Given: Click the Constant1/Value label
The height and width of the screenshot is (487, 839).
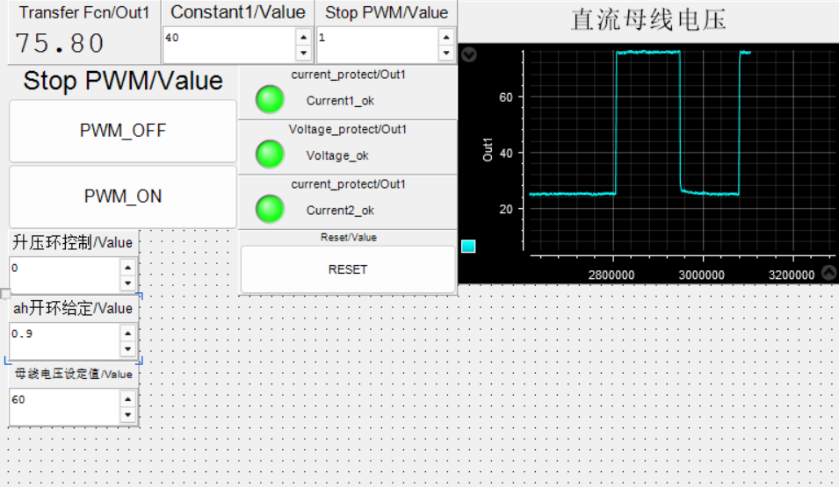Looking at the screenshot, I should pyautogui.click(x=237, y=11).
